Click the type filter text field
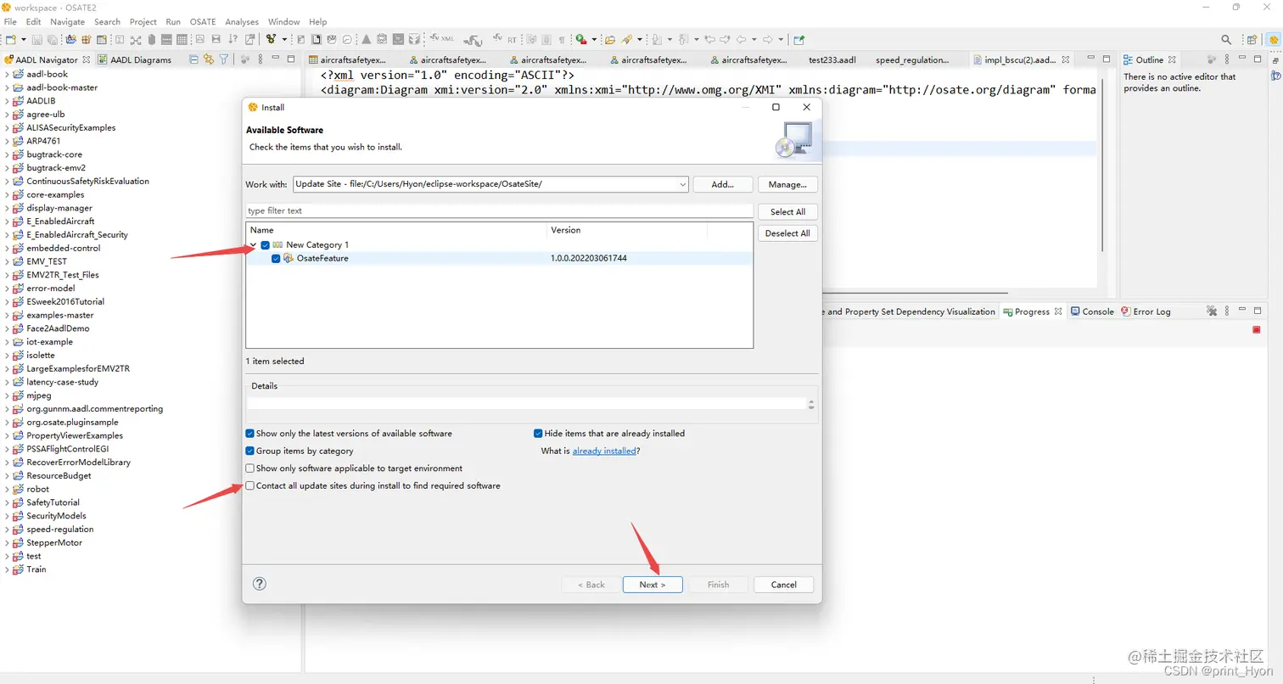This screenshot has width=1283, height=684. point(499,210)
